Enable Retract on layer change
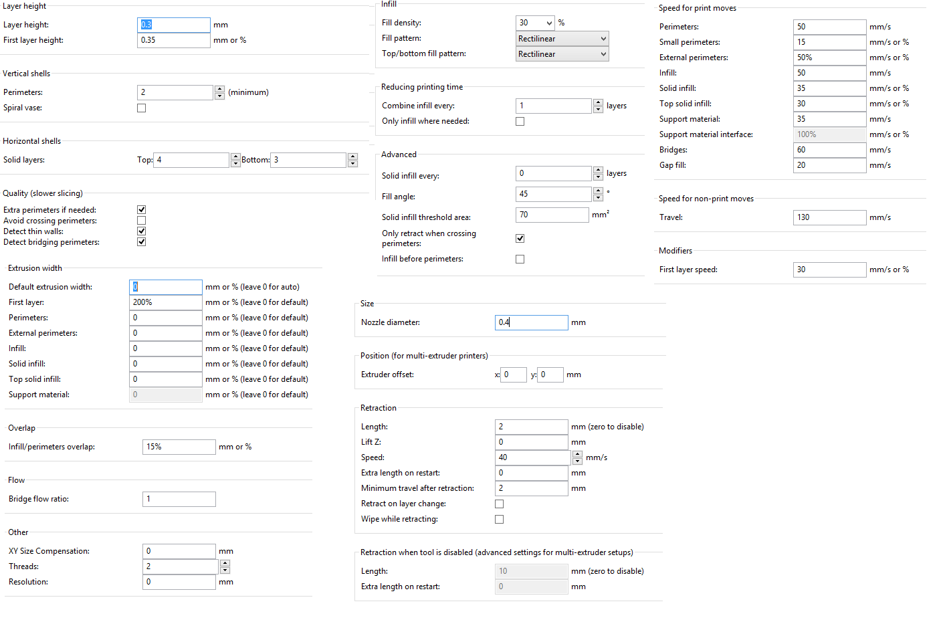This screenshot has width=943, height=634. pos(499,504)
